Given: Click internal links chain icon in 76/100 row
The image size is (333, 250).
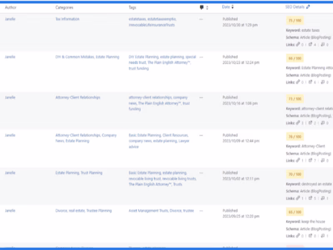Looking at the screenshot, I should [x=298, y=160].
